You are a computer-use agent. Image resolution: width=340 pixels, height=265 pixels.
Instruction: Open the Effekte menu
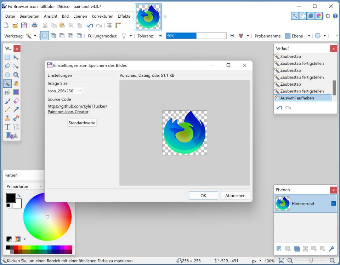(x=124, y=16)
